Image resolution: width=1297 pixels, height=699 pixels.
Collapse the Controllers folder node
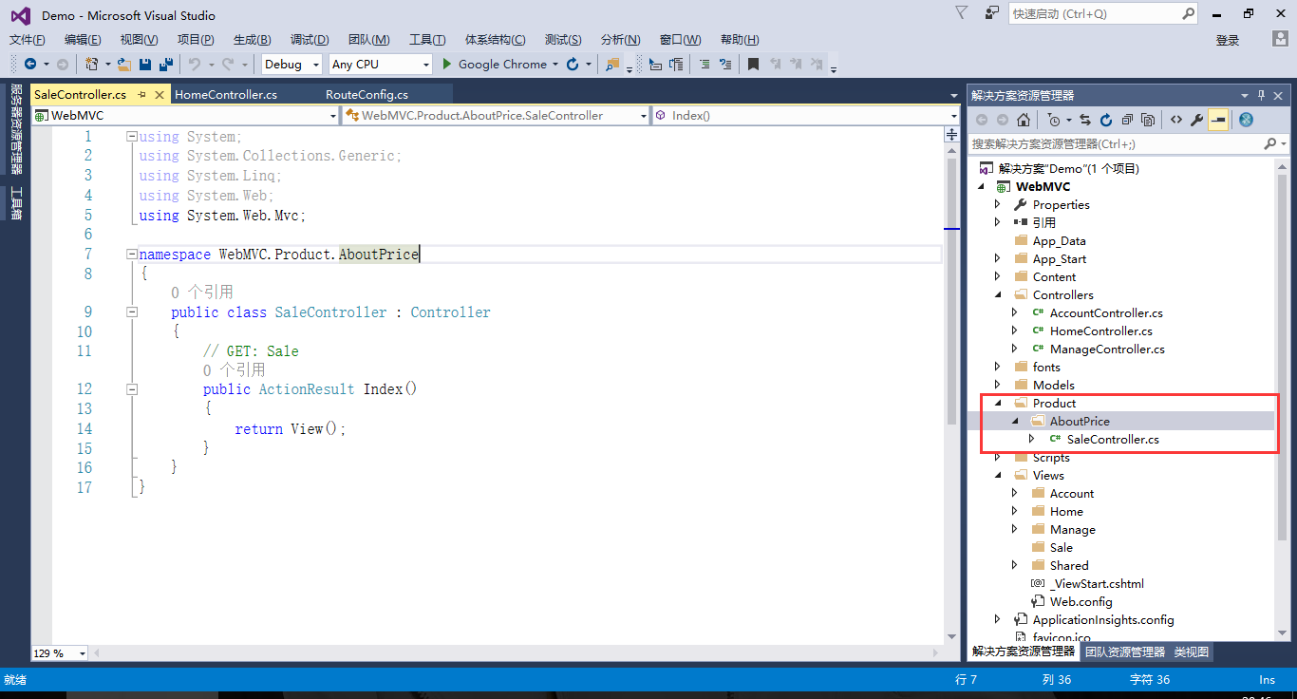click(x=997, y=294)
